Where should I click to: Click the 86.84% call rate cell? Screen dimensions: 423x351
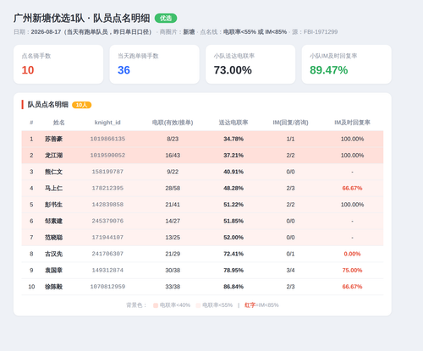(x=233, y=287)
